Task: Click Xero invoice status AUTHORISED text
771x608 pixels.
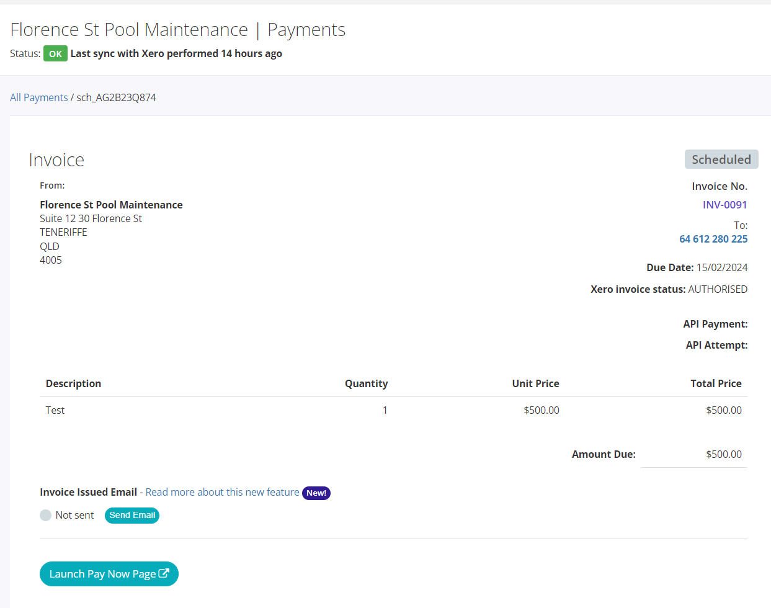Action: (x=718, y=289)
